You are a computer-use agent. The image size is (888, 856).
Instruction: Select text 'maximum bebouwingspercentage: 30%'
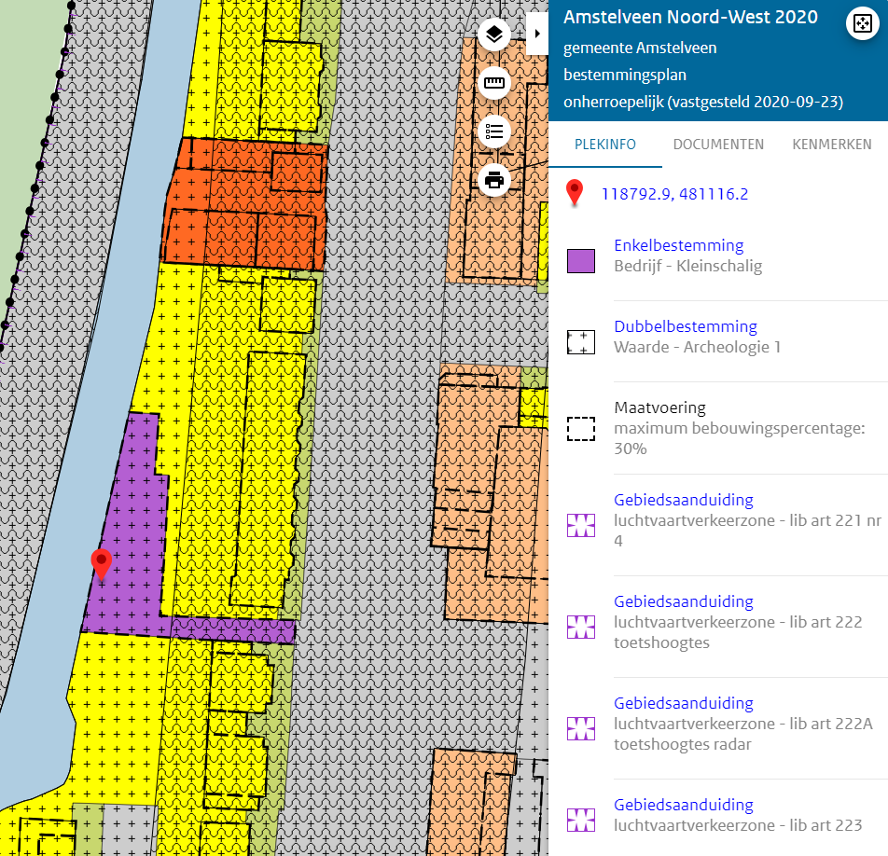(x=739, y=438)
